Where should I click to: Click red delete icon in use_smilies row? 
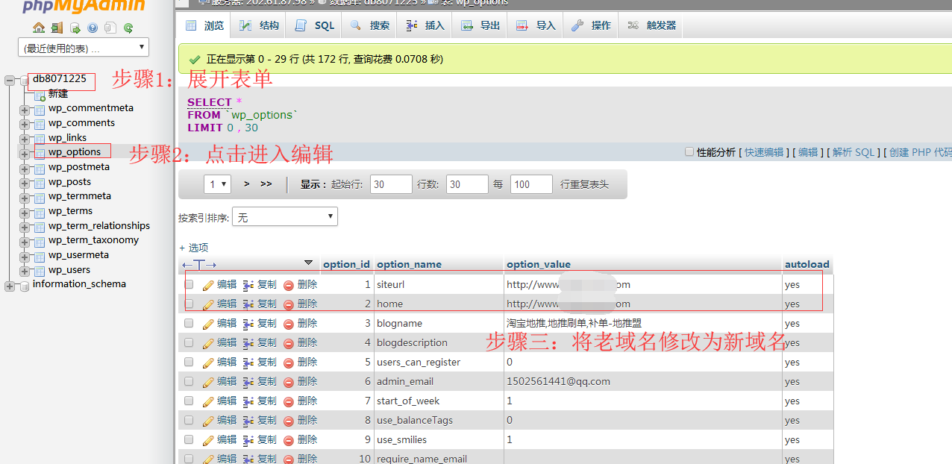click(289, 440)
